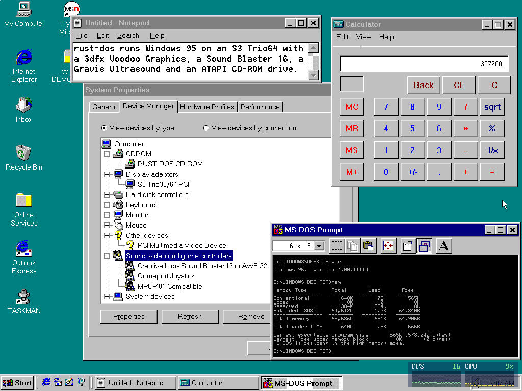Expand the Hard disk controllers node
The image size is (522, 391).
pyautogui.click(x=107, y=194)
